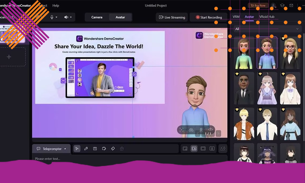305x183 pixels.
Task: Select the avatar character on the canvas
Action: 196,106
